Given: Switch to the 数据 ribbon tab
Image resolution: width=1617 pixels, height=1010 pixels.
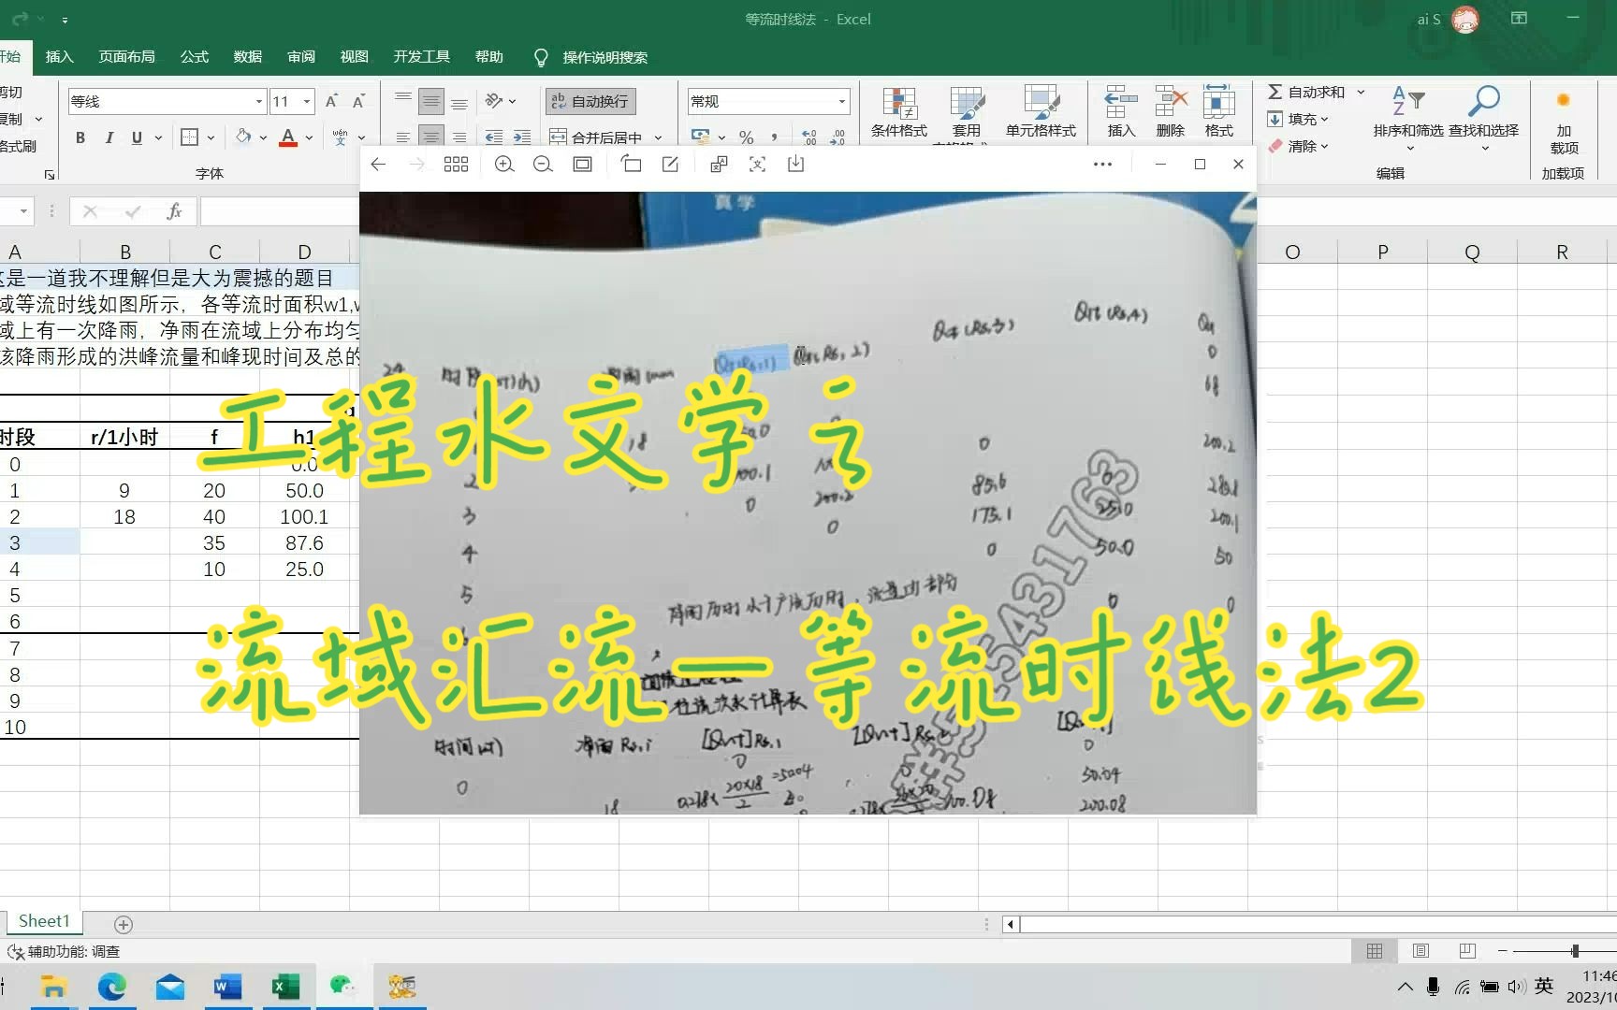Looking at the screenshot, I should click(x=247, y=57).
